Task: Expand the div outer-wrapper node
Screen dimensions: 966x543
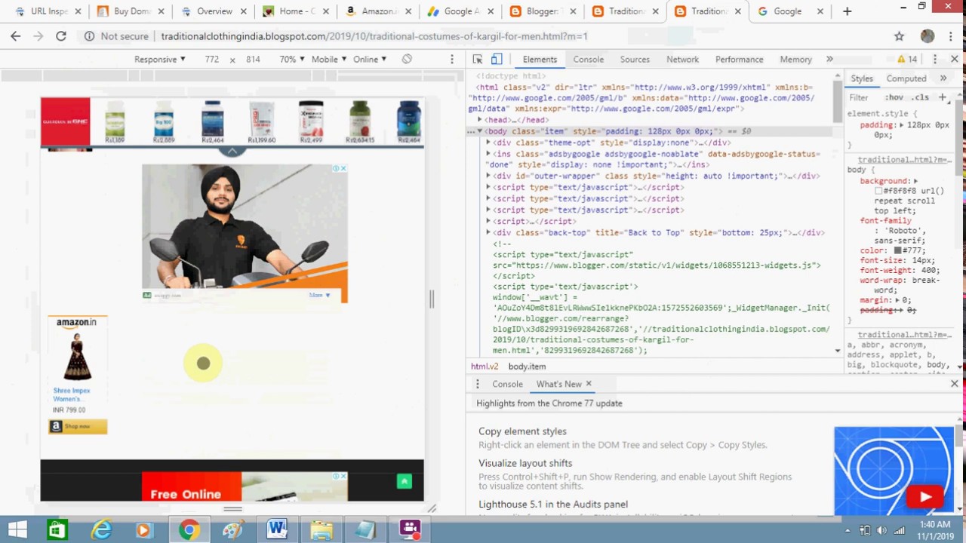Action: 488,176
